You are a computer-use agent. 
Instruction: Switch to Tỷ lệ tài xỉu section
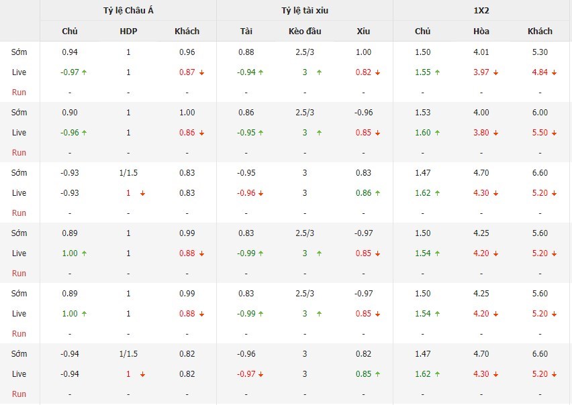(305, 10)
